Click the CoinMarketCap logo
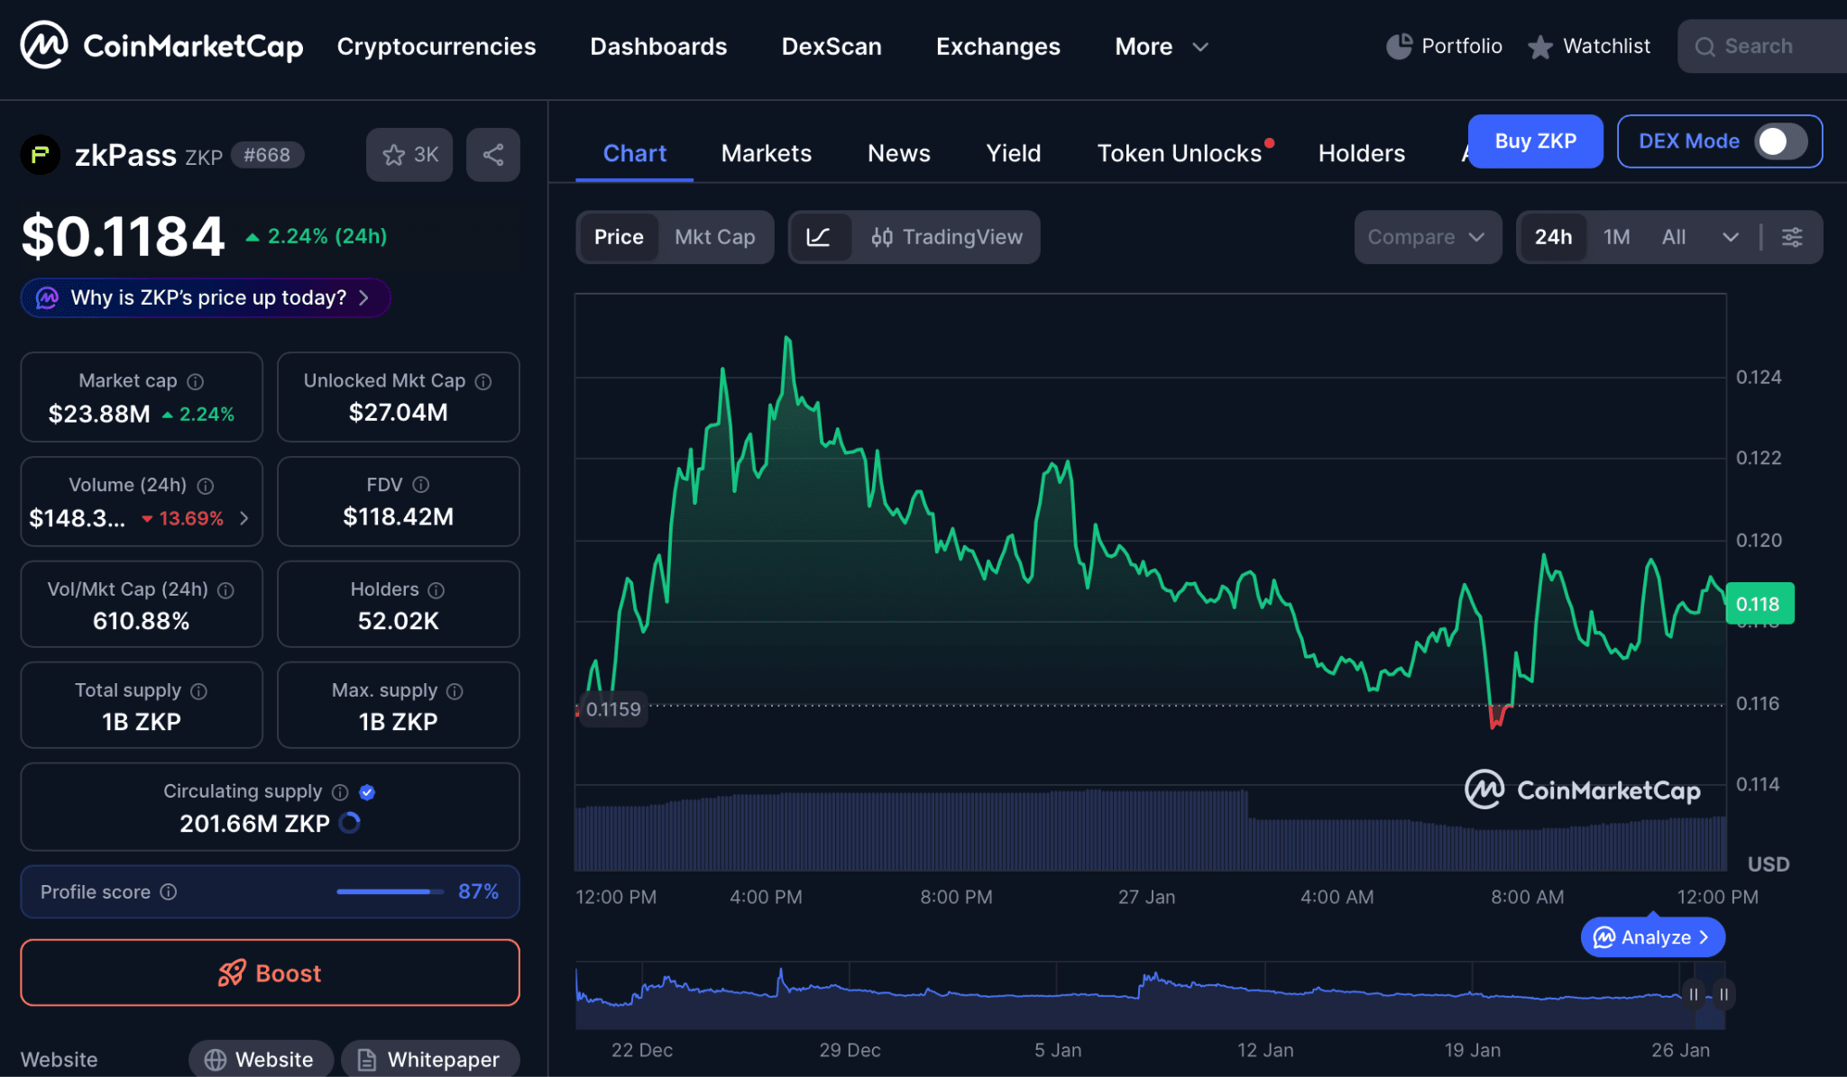This screenshot has height=1077, width=1847. tap(162, 45)
